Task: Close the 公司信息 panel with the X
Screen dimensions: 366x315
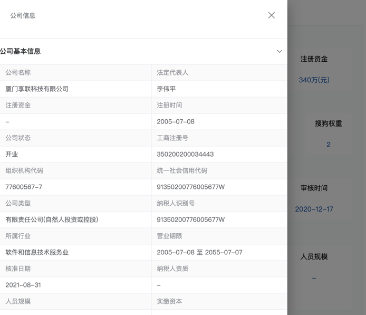Action: pyautogui.click(x=271, y=15)
